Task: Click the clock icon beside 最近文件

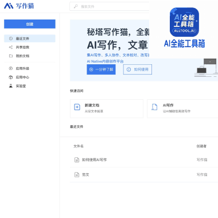Action: 11,38
